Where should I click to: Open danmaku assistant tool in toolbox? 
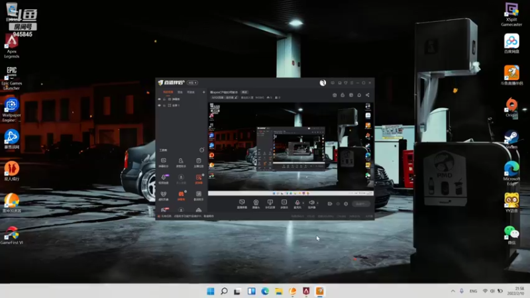click(x=164, y=162)
